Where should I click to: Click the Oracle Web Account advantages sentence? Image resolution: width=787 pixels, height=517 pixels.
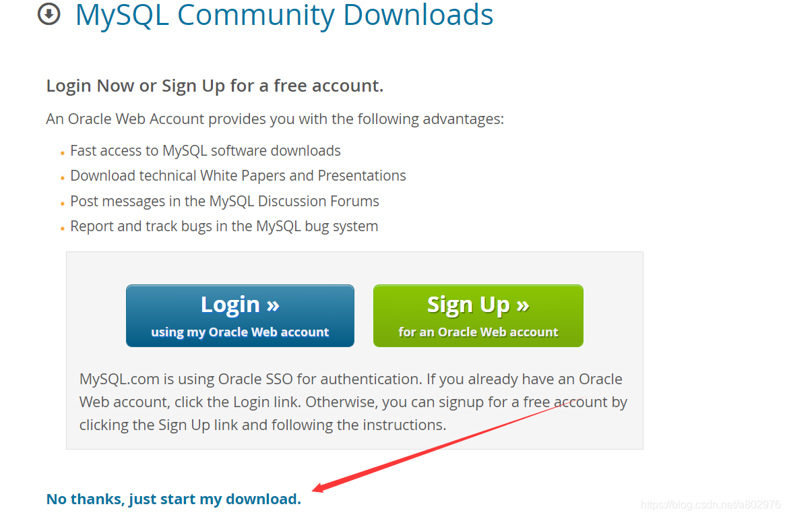pyautogui.click(x=275, y=119)
